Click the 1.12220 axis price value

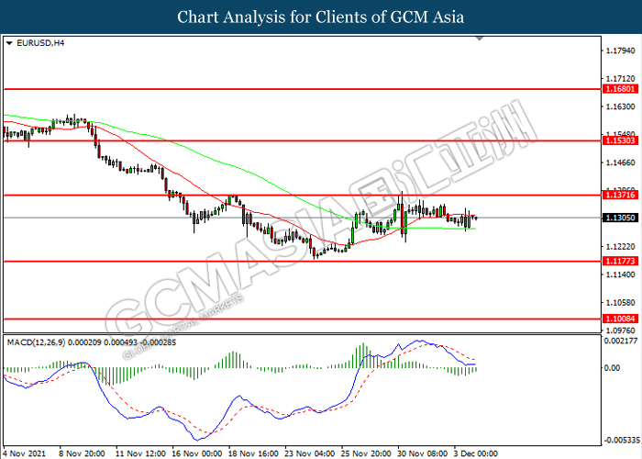click(620, 246)
